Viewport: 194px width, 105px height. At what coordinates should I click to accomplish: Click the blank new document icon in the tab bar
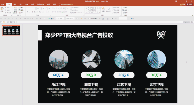click(1, 22)
